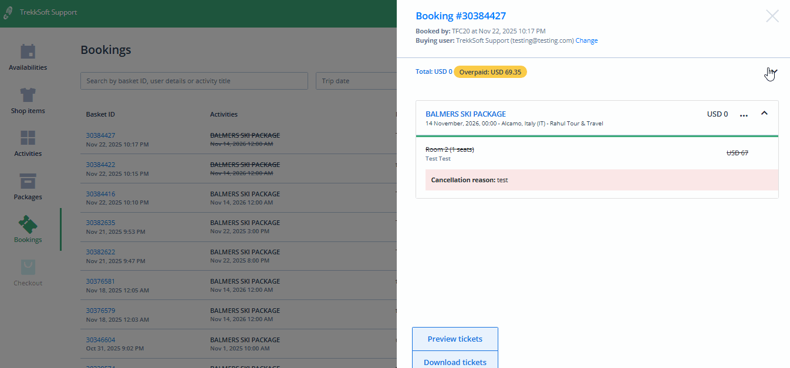
Task: Open basket ID 30382635 link
Action: point(100,223)
